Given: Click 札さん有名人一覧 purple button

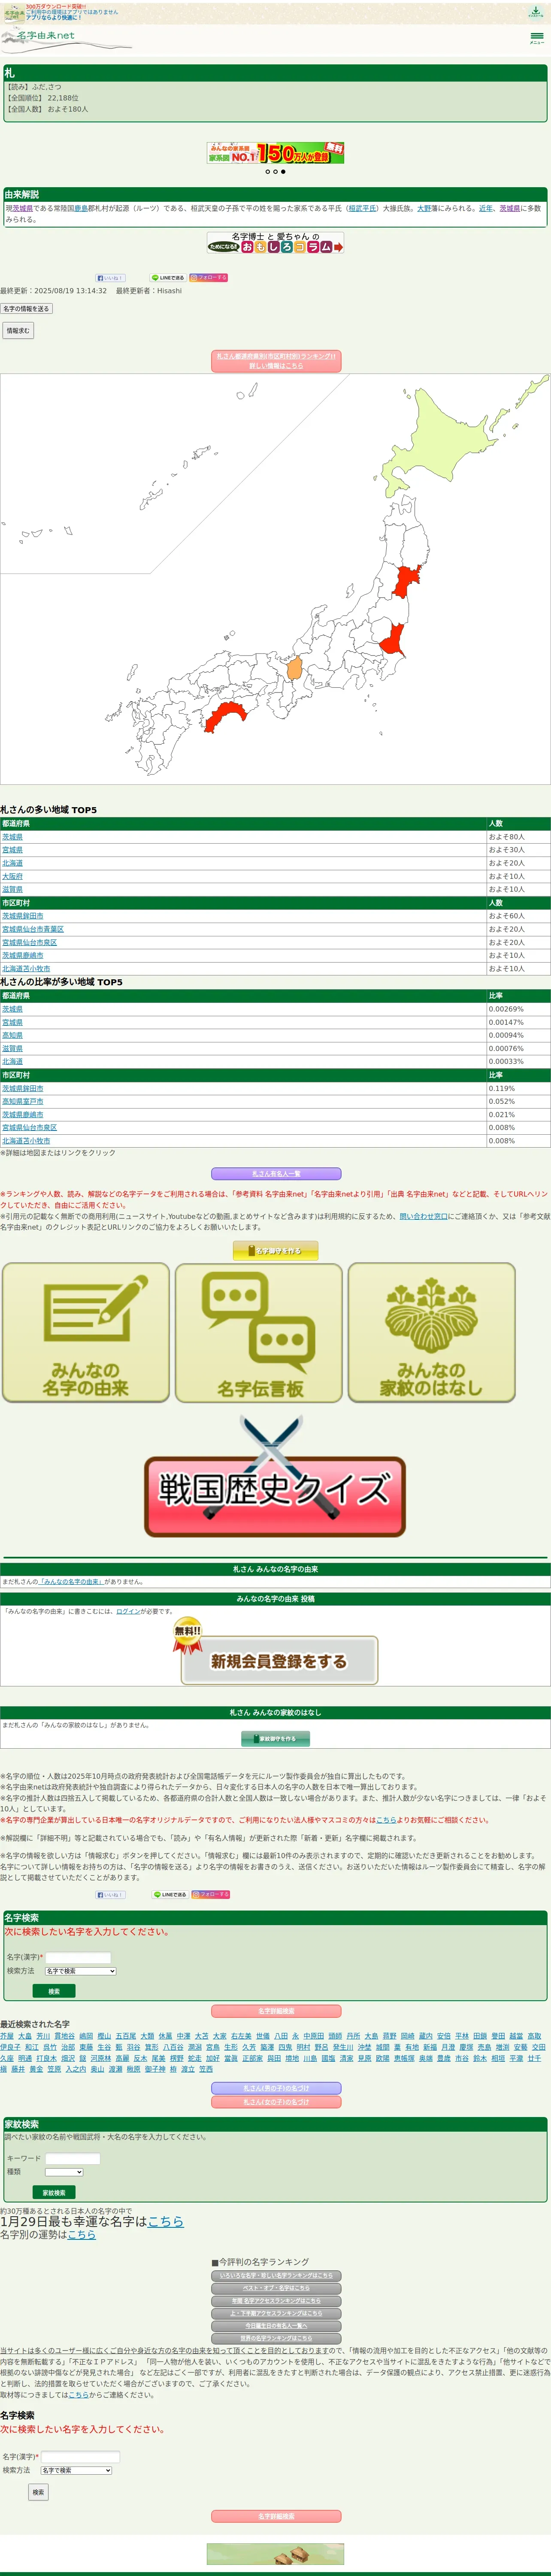Looking at the screenshot, I should coord(275,1174).
